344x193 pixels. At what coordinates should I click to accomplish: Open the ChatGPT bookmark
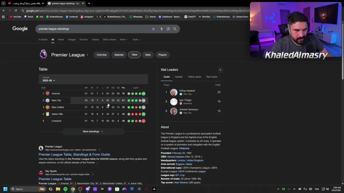click(190, 17)
